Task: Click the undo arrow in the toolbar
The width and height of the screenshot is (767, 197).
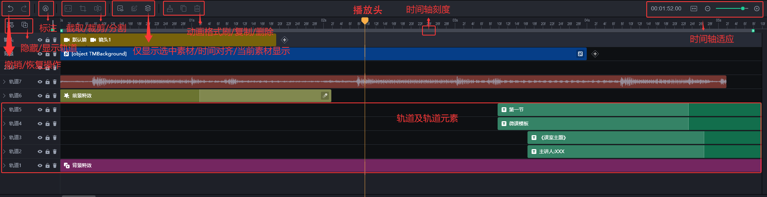Action: coord(10,8)
